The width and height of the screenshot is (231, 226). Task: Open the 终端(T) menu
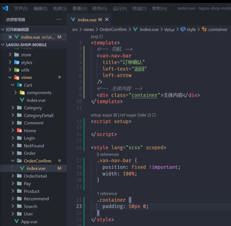point(139,8)
